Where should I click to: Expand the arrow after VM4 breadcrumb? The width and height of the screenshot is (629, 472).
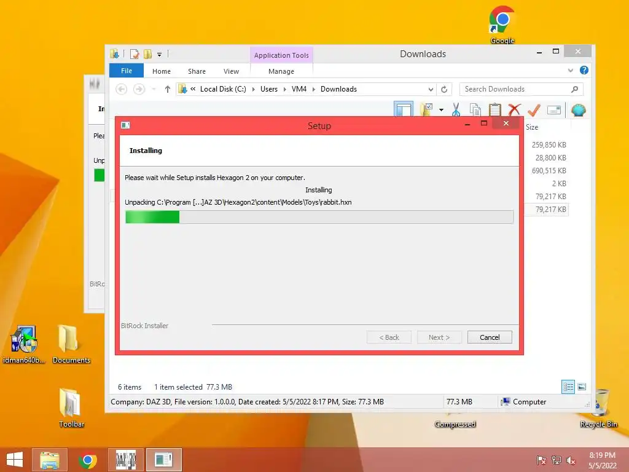[x=314, y=89]
